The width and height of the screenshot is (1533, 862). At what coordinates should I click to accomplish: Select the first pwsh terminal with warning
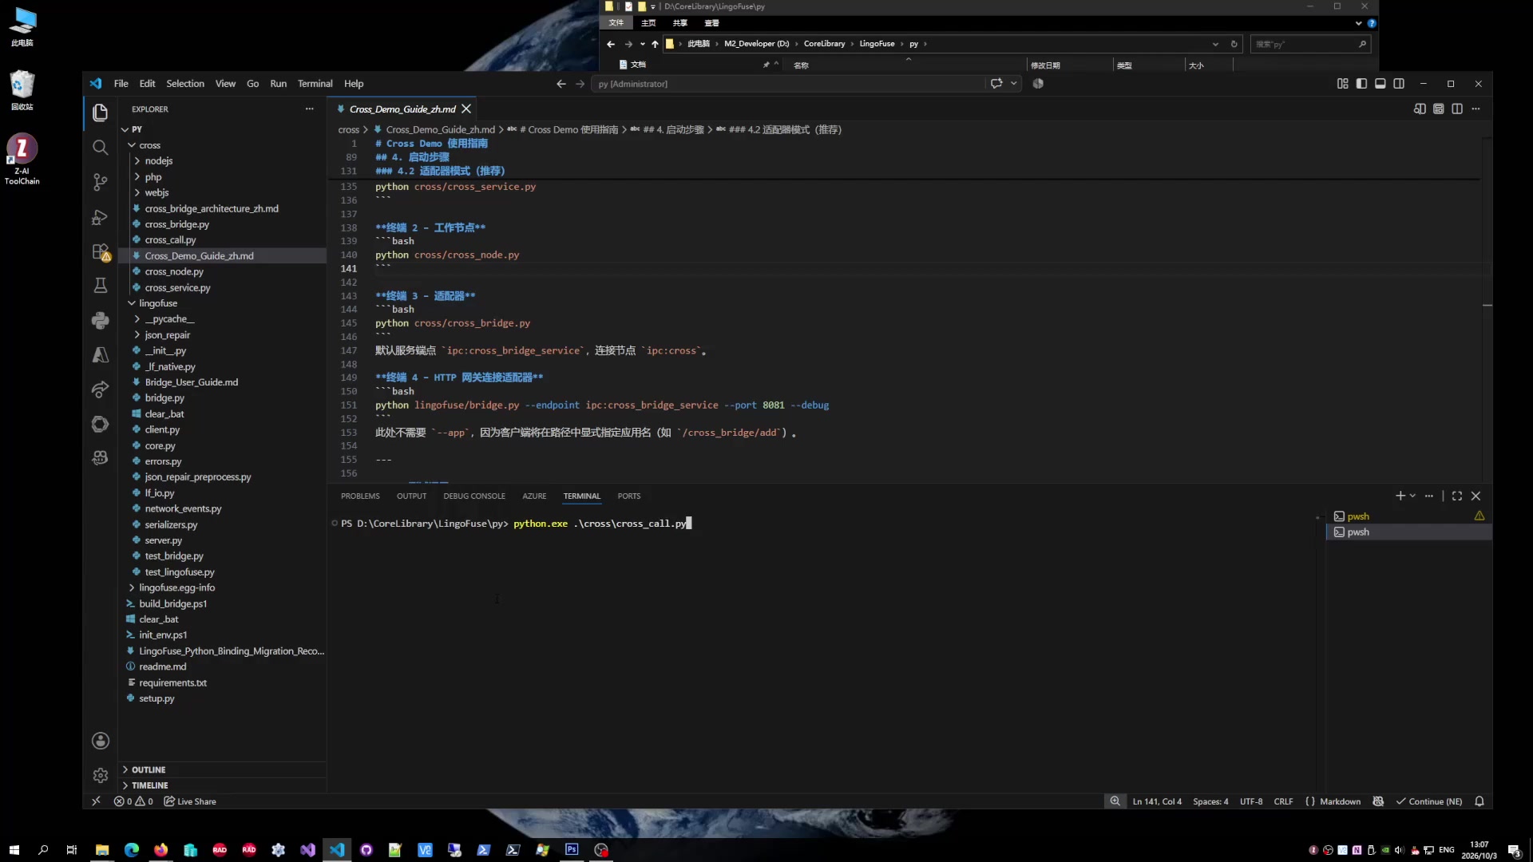[x=1408, y=516]
